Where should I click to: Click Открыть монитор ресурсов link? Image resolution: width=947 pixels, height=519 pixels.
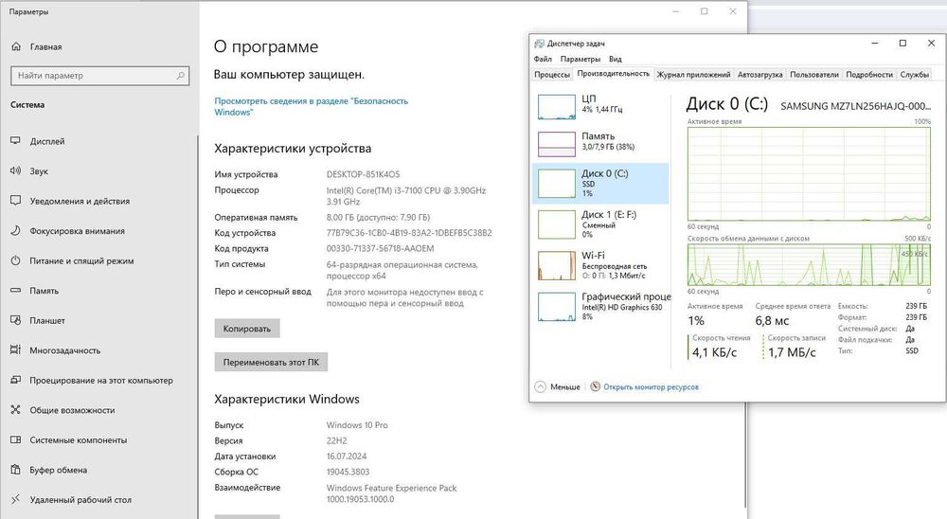pos(651,386)
